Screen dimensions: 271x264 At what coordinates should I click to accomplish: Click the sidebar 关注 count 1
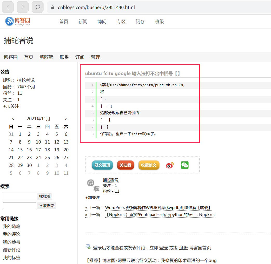coord(18,100)
